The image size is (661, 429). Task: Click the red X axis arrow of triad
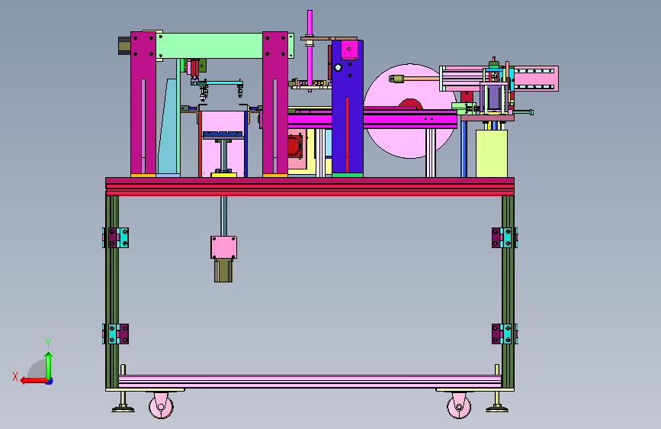tap(34, 381)
